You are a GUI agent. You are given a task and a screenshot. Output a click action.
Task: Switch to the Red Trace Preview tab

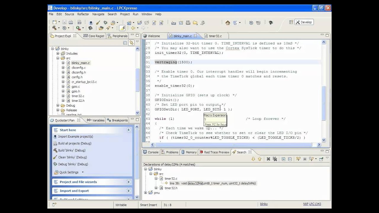[214, 152]
